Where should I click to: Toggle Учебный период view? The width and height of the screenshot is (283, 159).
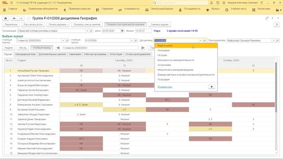[42, 48]
